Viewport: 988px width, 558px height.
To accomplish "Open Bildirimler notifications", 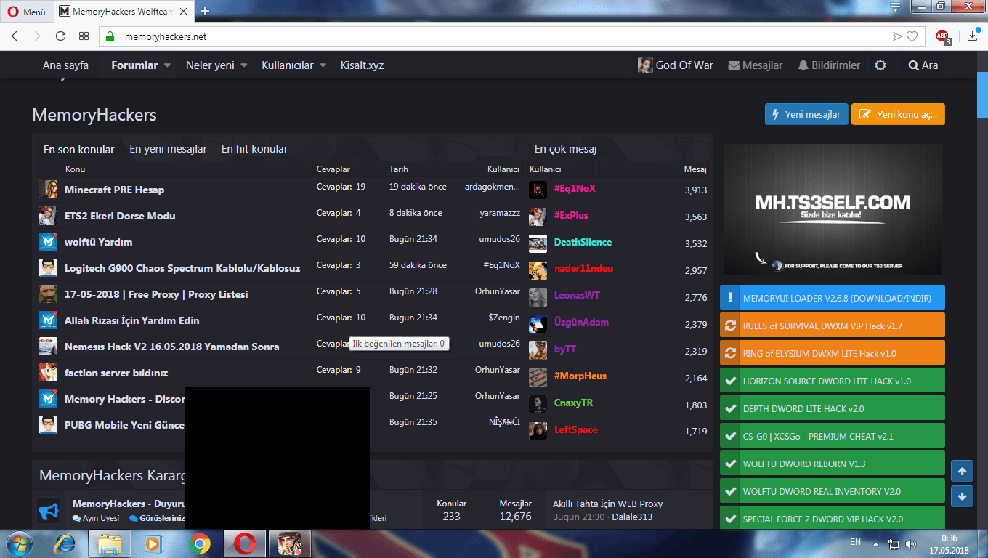I will pyautogui.click(x=829, y=65).
